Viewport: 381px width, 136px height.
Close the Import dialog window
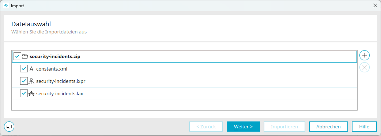tap(375, 6)
